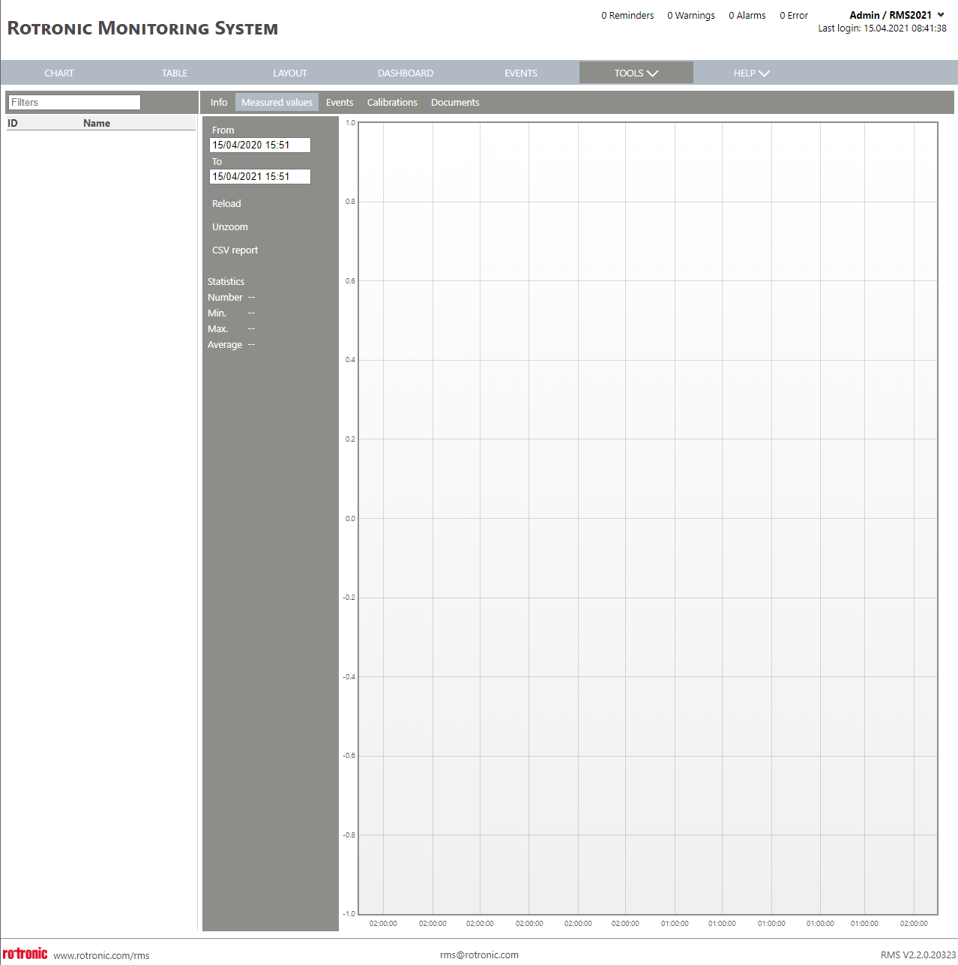Open the Documents sub-tab
This screenshot has width=958, height=965.
(455, 103)
